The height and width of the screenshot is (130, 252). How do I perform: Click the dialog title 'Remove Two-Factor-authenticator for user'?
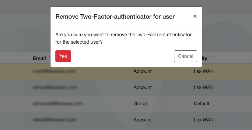click(x=115, y=16)
